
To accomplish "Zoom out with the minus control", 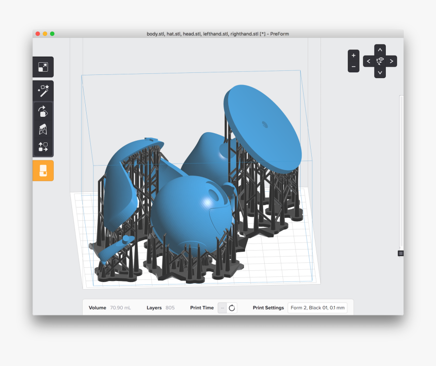I will (x=353, y=67).
